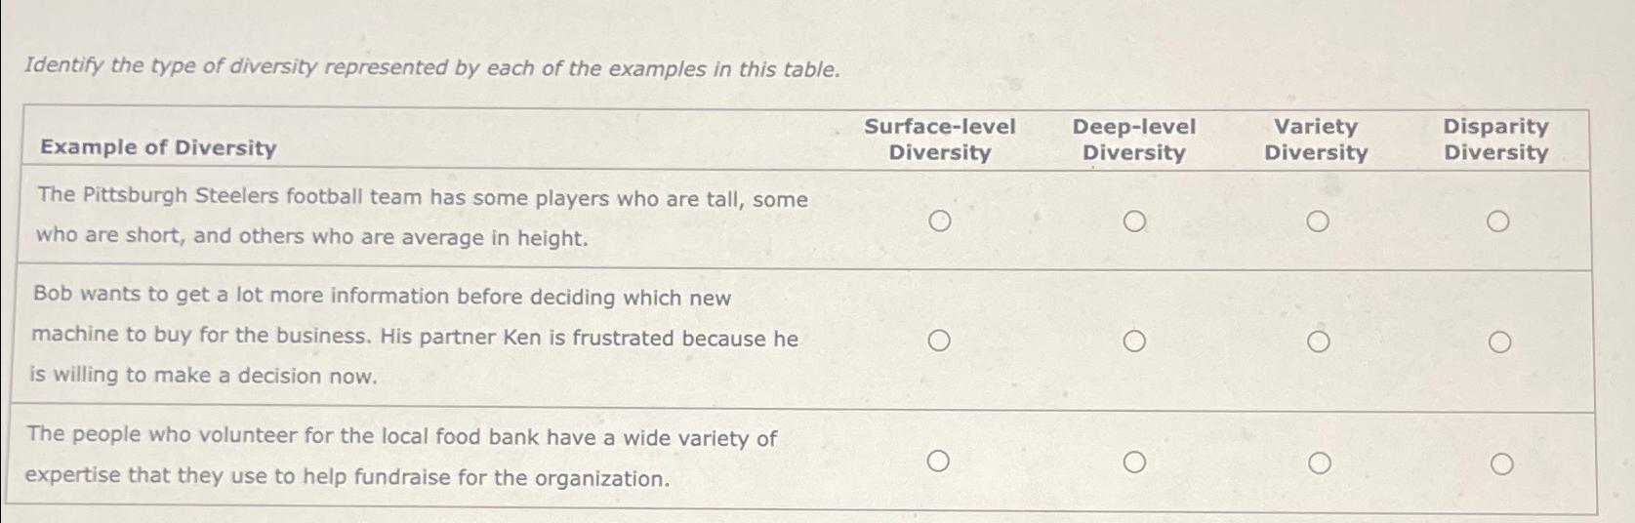
Task: Select Variety Diversity for food bank row
Action: 1319,463
